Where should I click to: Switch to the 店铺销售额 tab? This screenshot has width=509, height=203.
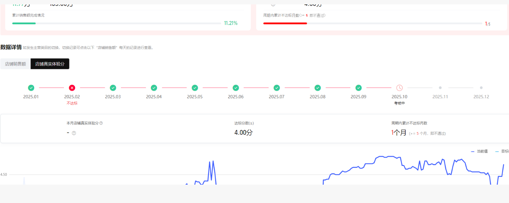click(x=15, y=64)
